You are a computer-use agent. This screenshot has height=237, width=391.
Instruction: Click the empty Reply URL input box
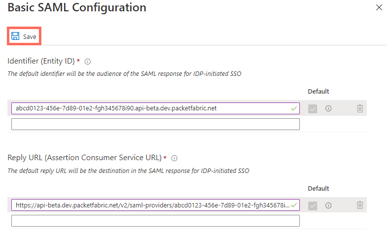pyautogui.click(x=155, y=221)
